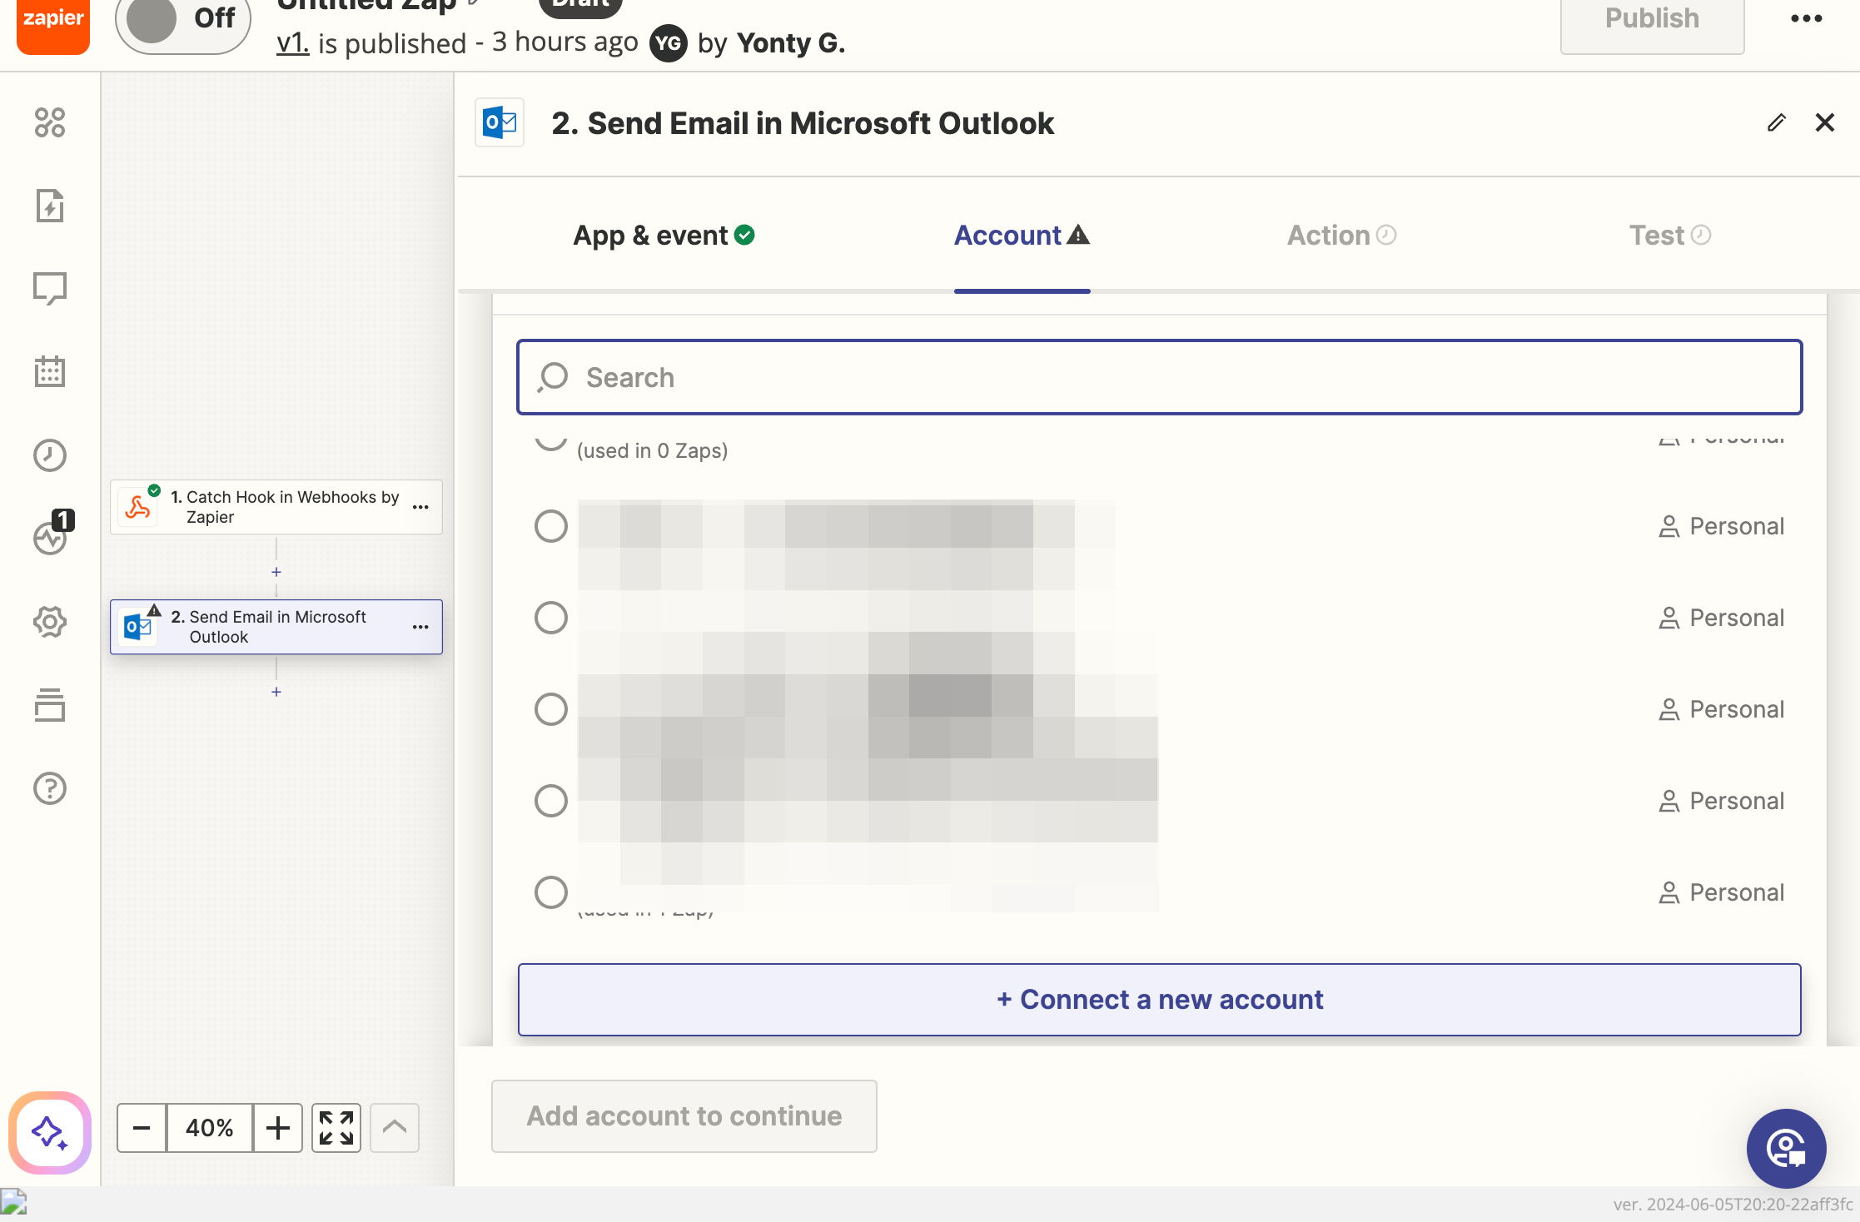Open the support chat bubble button
1860x1222 pixels.
[1787, 1149]
